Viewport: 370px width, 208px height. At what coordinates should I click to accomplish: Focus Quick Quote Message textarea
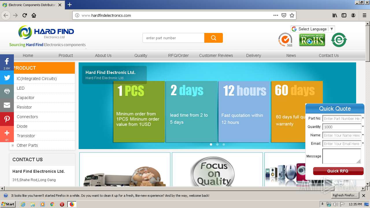click(342, 156)
